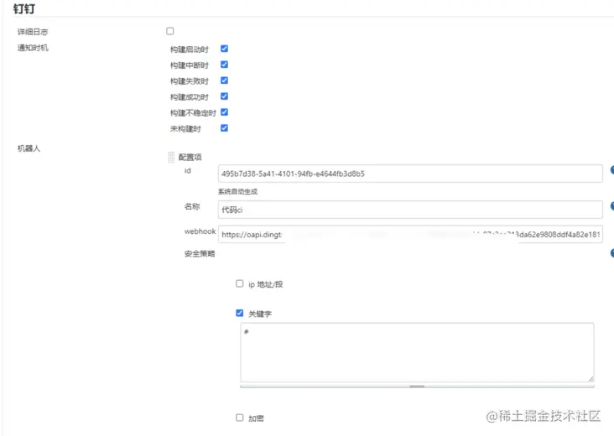Click the resize bar under keyword textarea
Screen dimensions: 614x436
(417, 387)
